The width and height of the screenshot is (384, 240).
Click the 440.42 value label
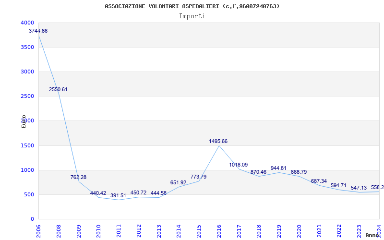pyautogui.click(x=98, y=193)
